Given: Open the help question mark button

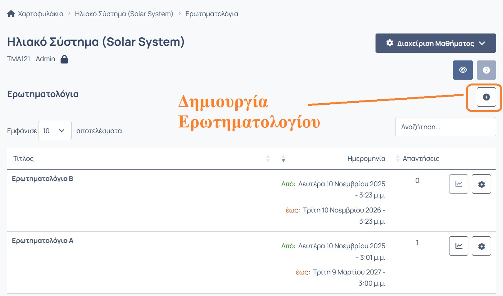Looking at the screenshot, I should tap(486, 70).
